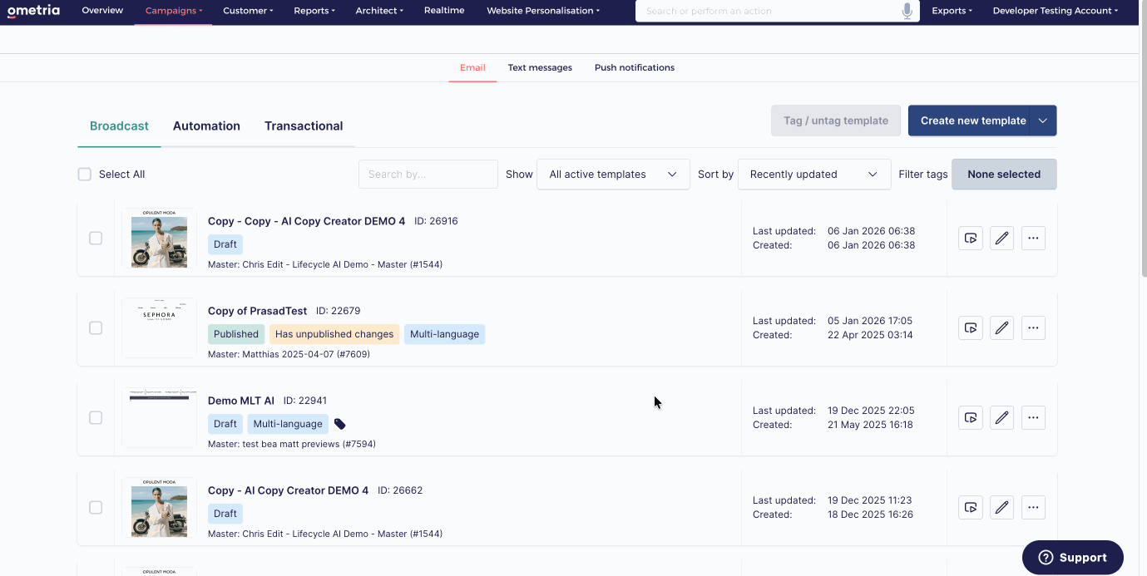Toggle the Select All checkbox
The width and height of the screenshot is (1147, 576).
(x=84, y=174)
